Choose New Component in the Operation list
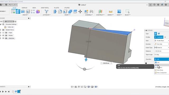Viewport: 169px width, 95px height. click(x=162, y=73)
